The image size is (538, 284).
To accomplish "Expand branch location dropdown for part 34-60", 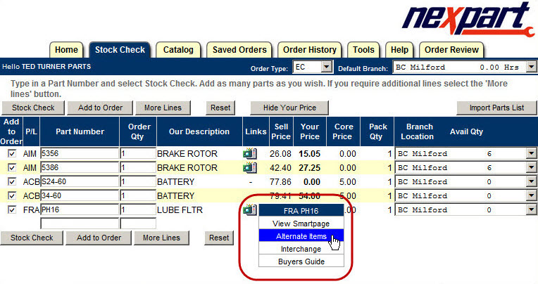I will tap(531, 195).
